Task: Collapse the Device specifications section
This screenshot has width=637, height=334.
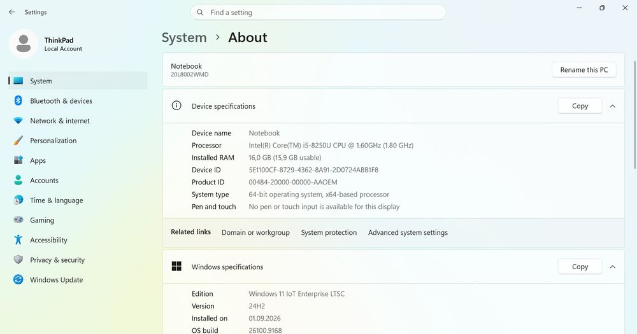Action: 613,106
